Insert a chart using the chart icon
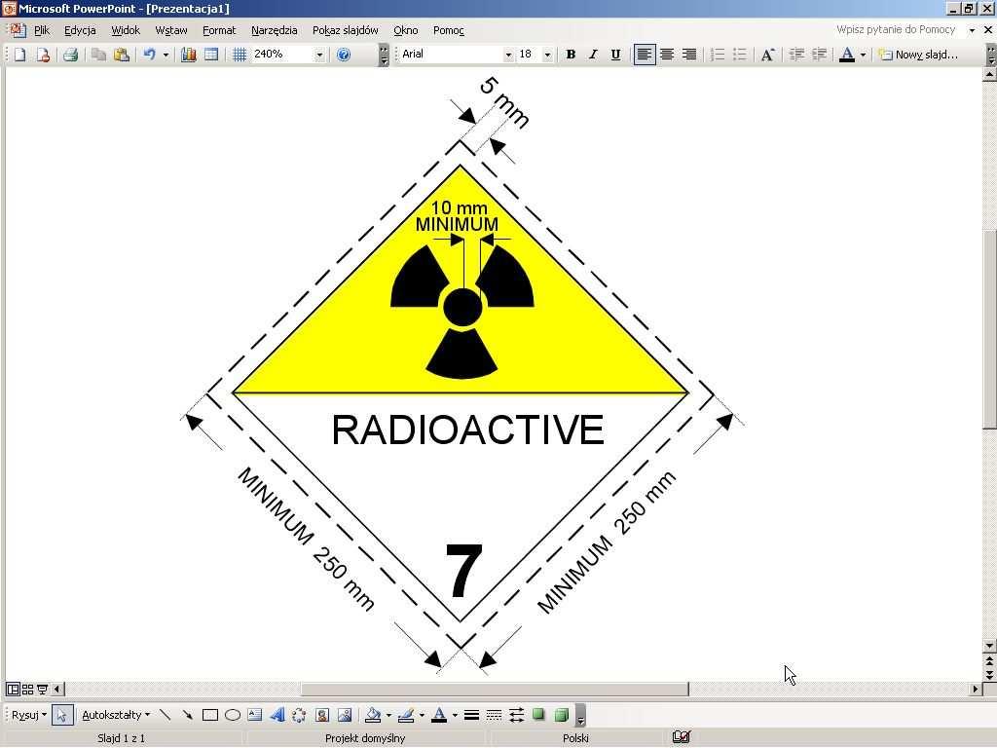This screenshot has width=997, height=748. [188, 55]
